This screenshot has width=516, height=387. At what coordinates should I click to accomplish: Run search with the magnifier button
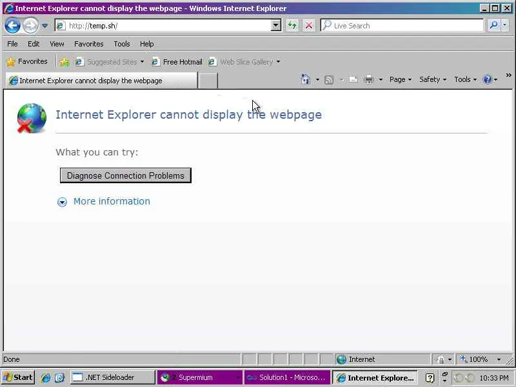coord(493,25)
